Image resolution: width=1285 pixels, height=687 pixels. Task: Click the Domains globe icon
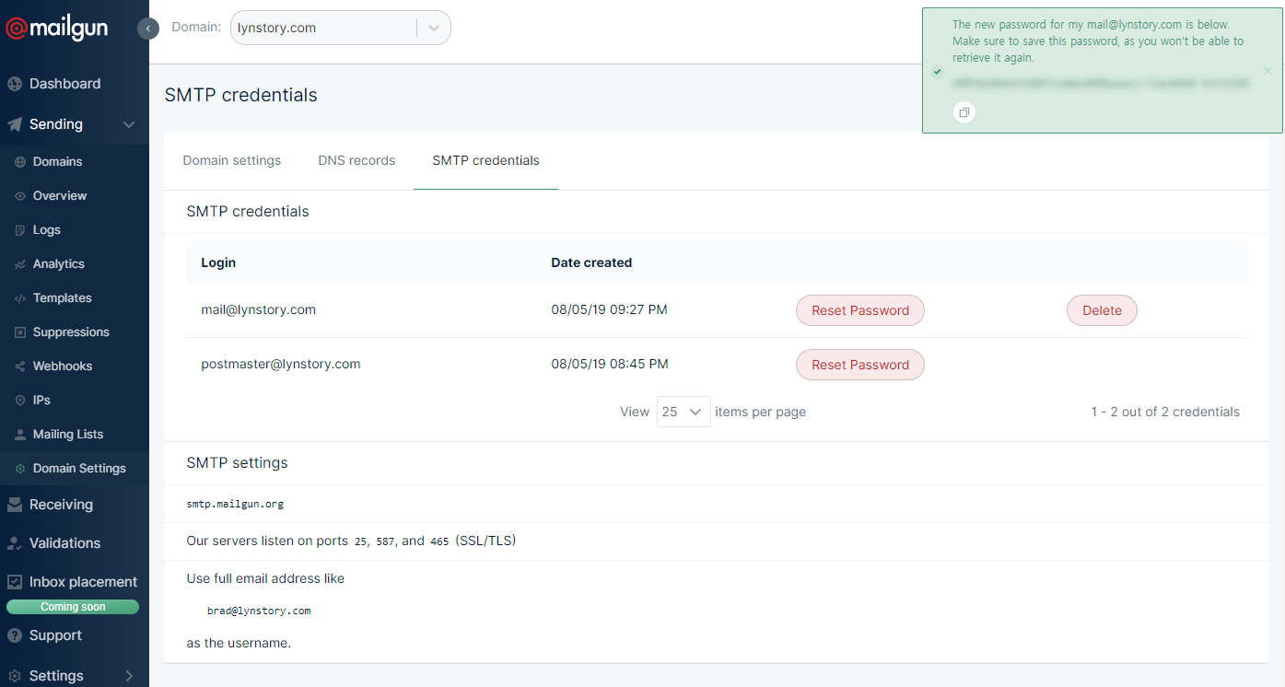tap(20, 162)
